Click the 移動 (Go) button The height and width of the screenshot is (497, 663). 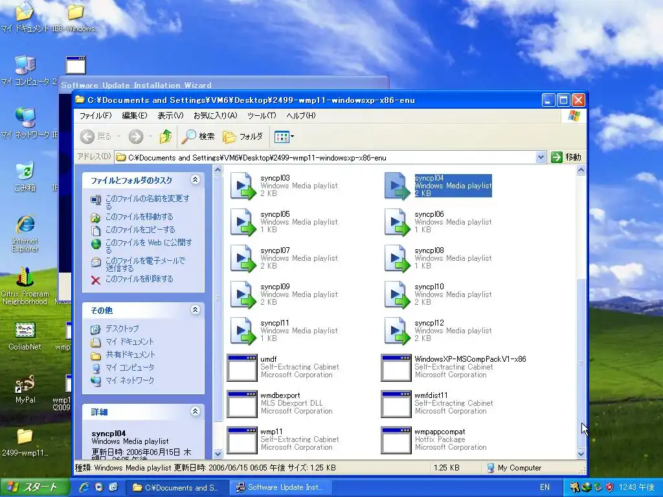point(567,157)
